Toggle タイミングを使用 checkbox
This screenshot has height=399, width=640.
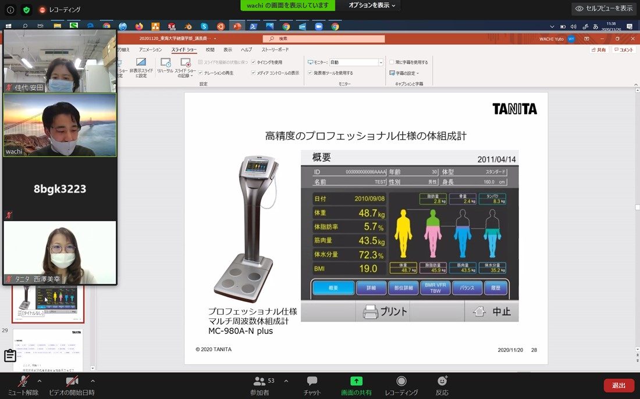point(254,62)
